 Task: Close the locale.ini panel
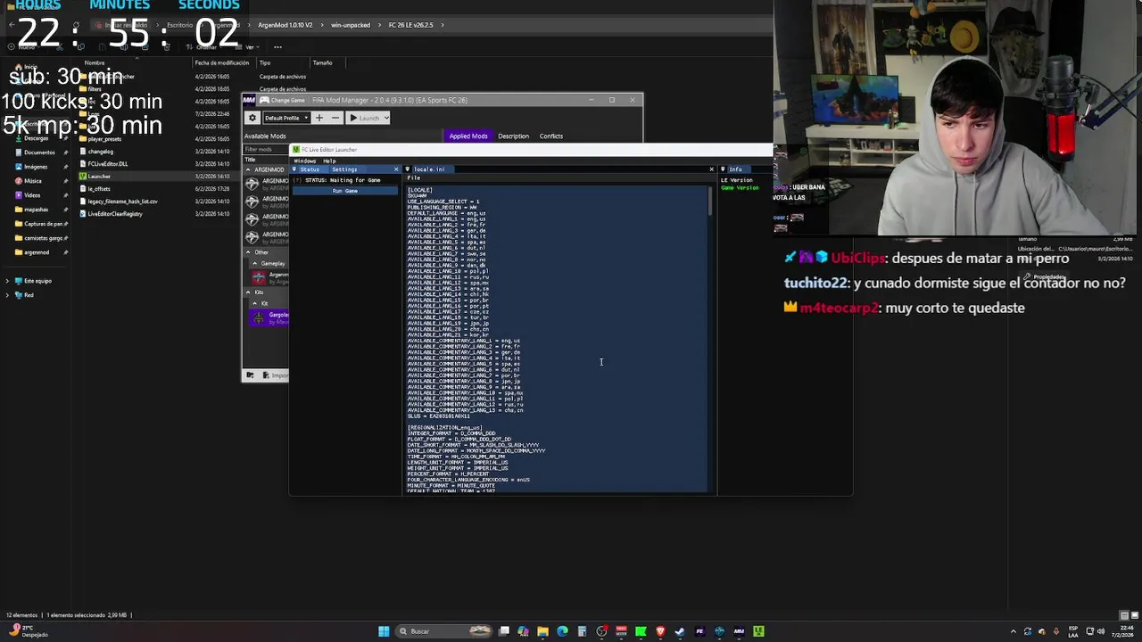click(711, 169)
